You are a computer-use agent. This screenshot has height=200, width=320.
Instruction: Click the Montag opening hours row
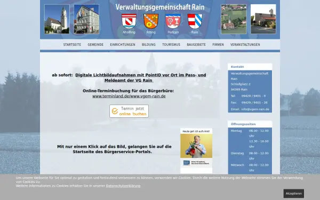point(250,139)
